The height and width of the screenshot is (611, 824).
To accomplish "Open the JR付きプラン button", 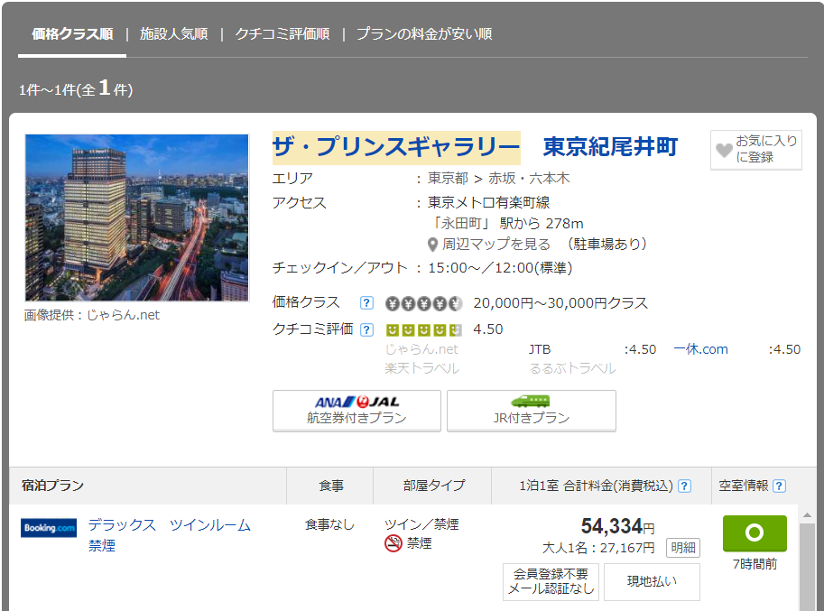I will [532, 411].
